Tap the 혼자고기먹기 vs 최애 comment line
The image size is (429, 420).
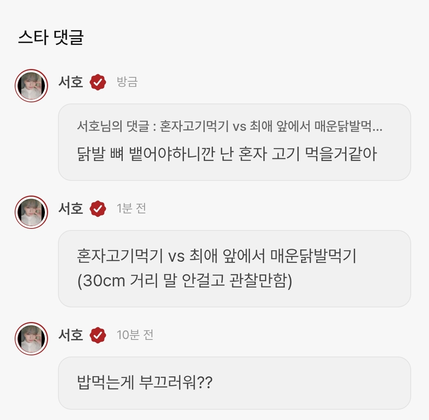(x=216, y=257)
